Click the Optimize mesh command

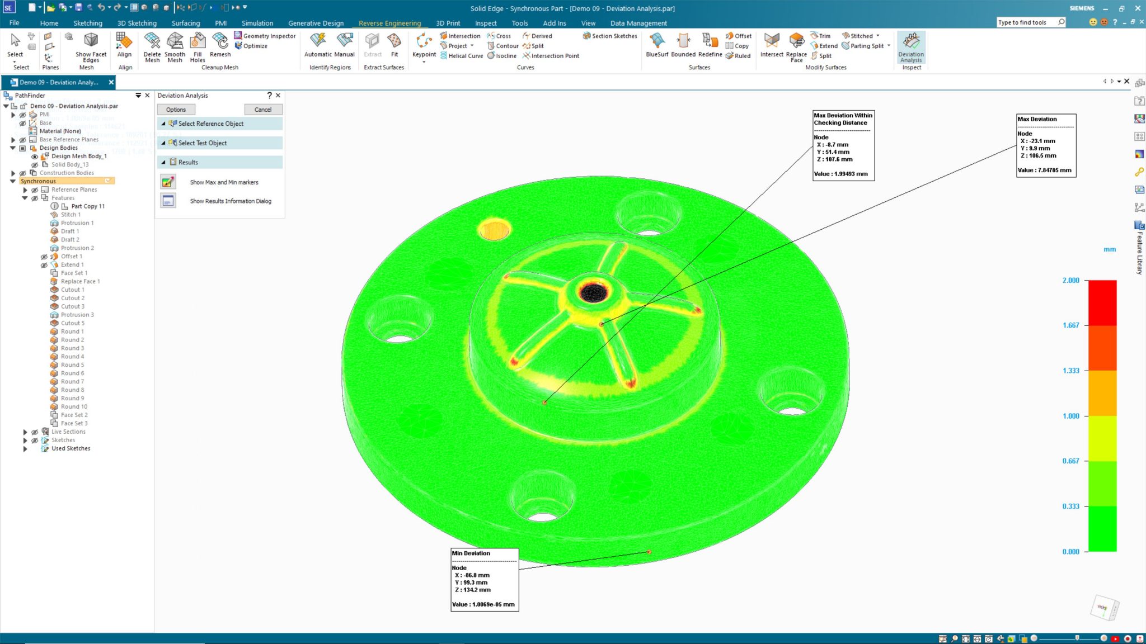[x=251, y=46]
